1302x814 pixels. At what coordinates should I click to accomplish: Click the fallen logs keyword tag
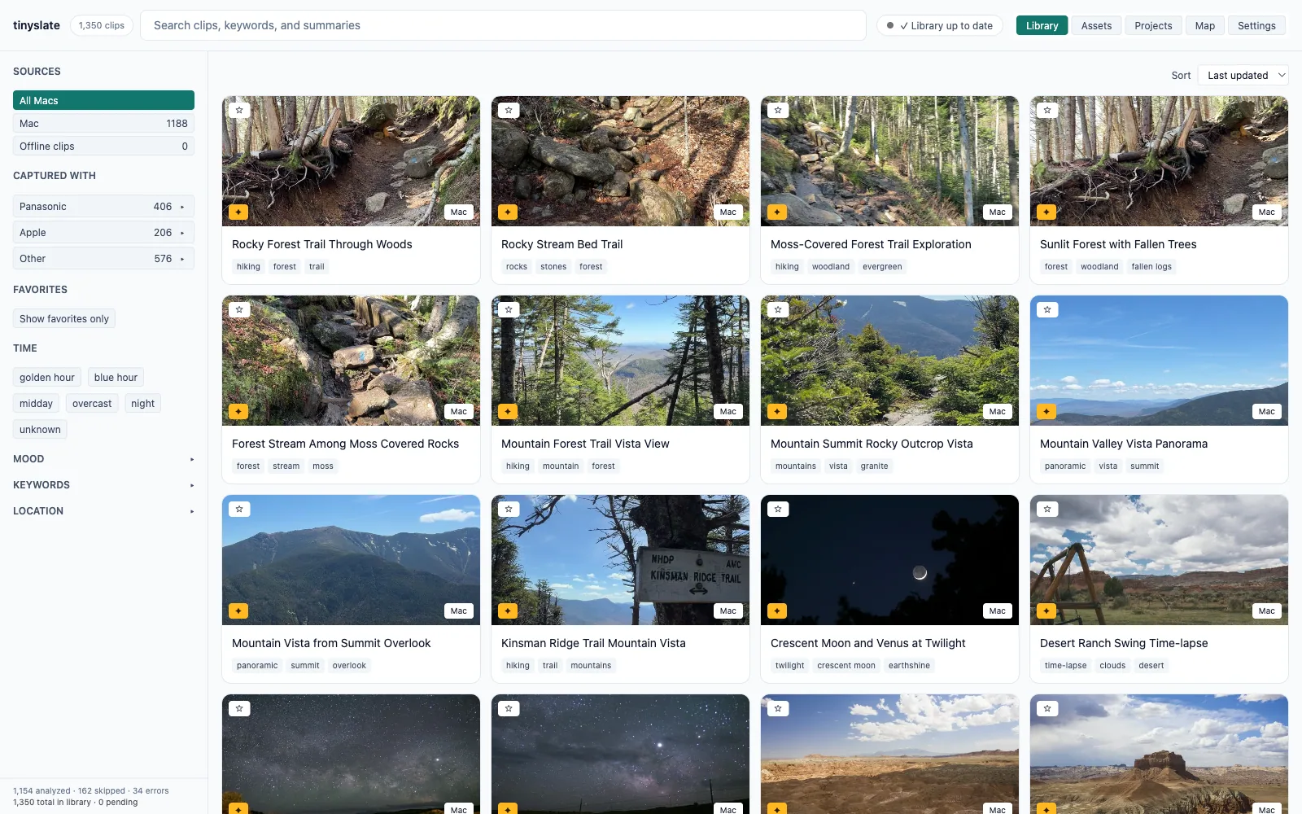click(x=1151, y=267)
